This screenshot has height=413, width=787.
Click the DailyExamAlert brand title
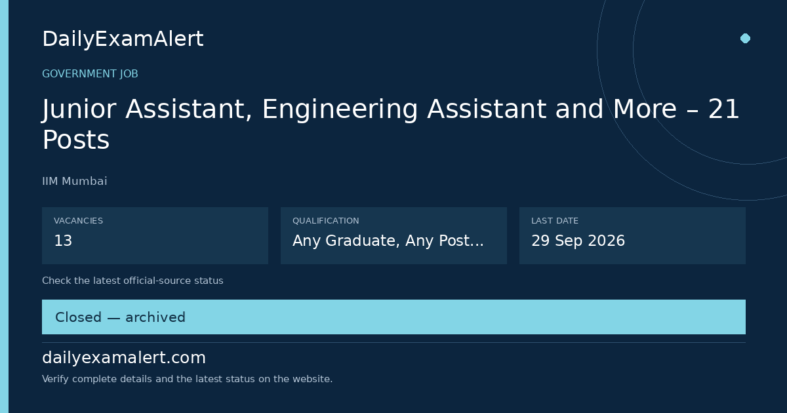tap(123, 39)
